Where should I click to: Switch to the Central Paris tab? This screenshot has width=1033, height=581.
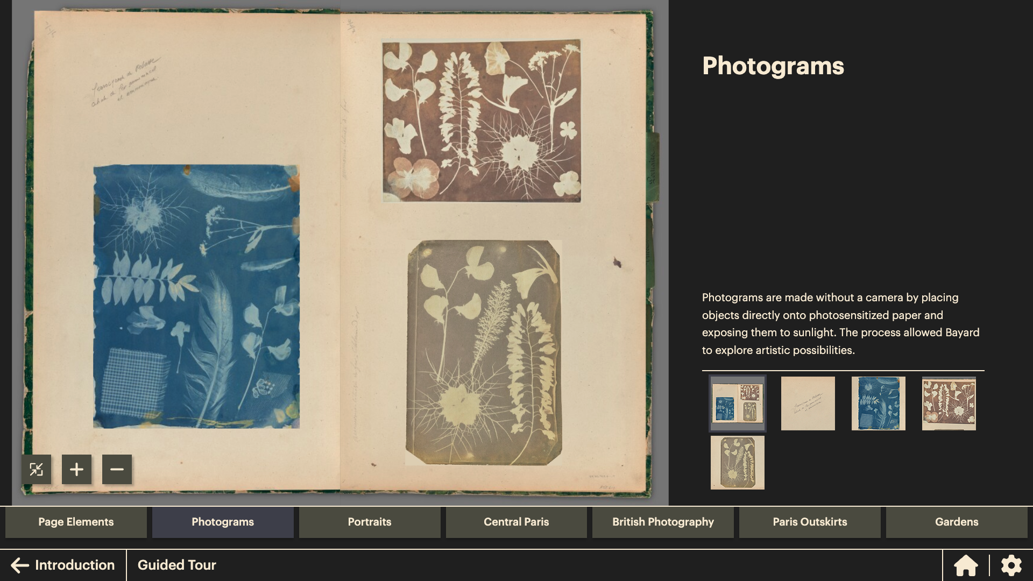tap(516, 522)
